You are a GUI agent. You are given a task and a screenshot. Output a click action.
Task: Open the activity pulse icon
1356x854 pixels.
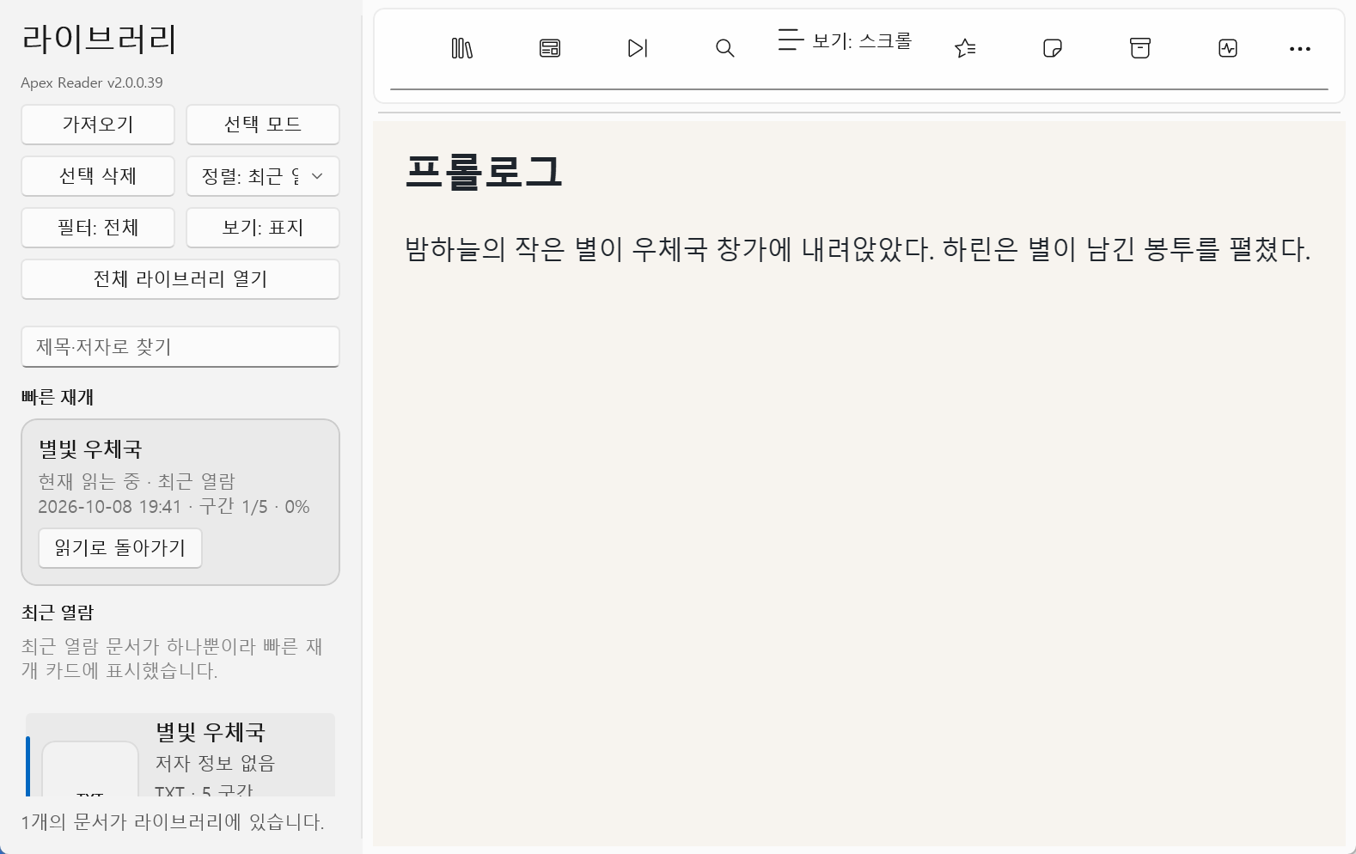(1228, 48)
